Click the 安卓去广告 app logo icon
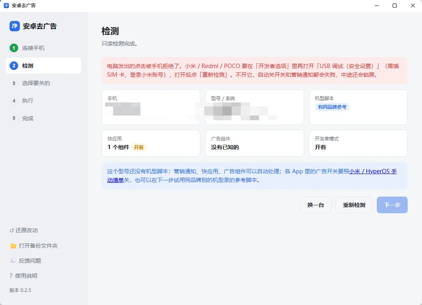Viewport: 422px width, 305px height. [x=15, y=26]
